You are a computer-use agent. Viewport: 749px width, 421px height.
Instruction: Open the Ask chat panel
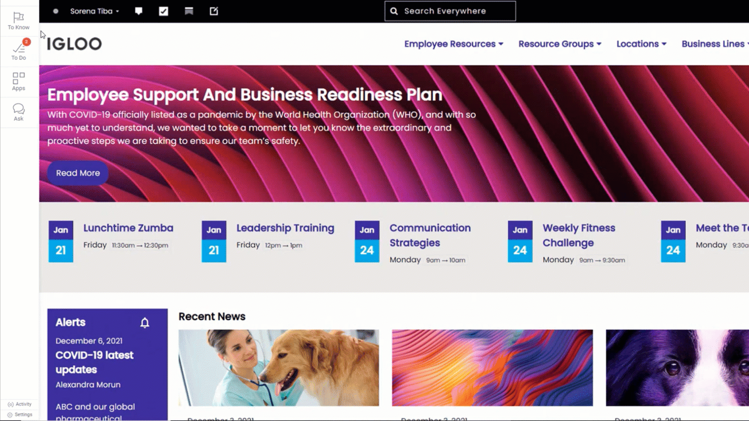tap(19, 112)
